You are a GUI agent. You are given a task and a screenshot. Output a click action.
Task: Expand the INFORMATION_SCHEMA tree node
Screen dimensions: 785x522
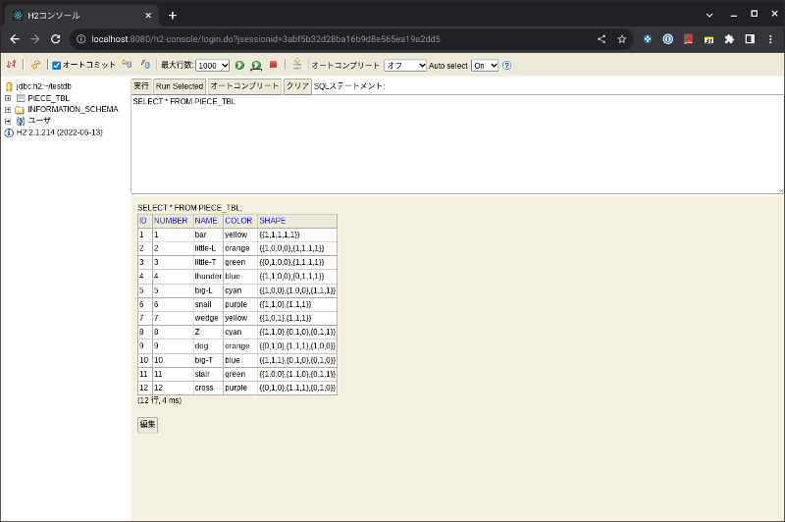(8, 109)
